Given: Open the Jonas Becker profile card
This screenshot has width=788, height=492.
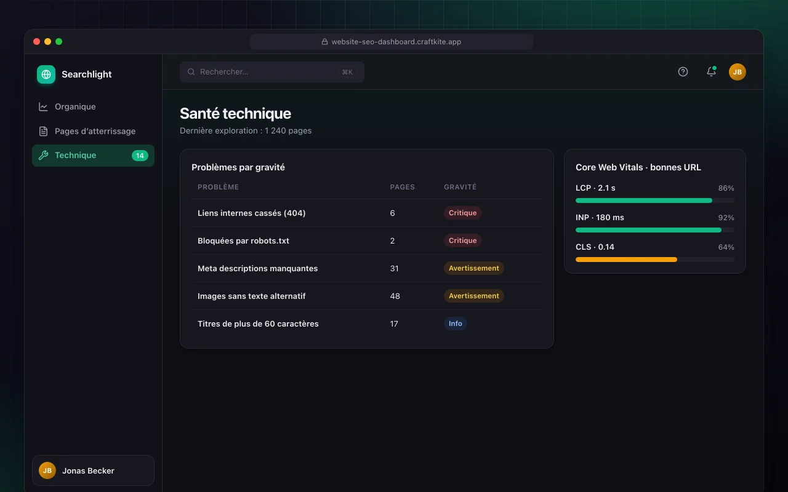Looking at the screenshot, I should pos(93,470).
